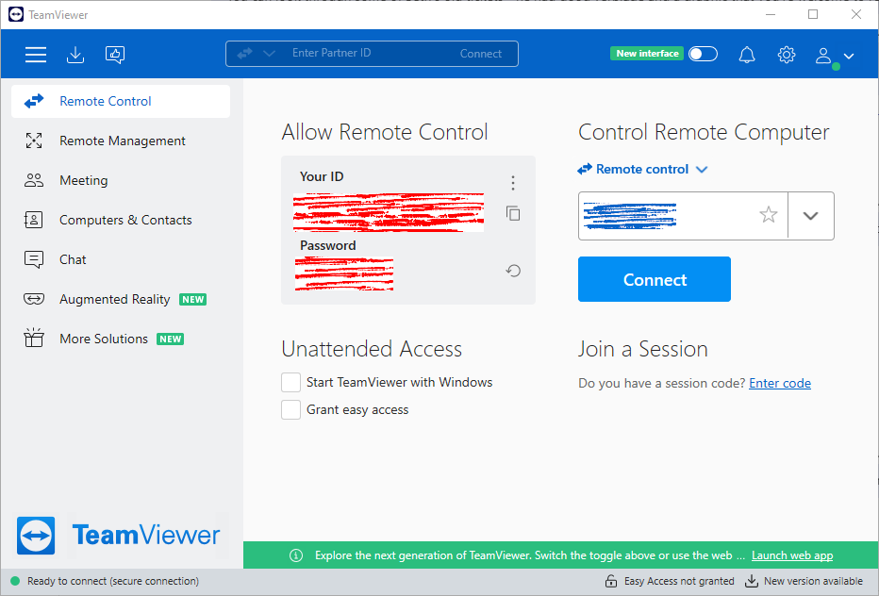Enable Grant easy access
879x596 pixels.
tap(291, 409)
